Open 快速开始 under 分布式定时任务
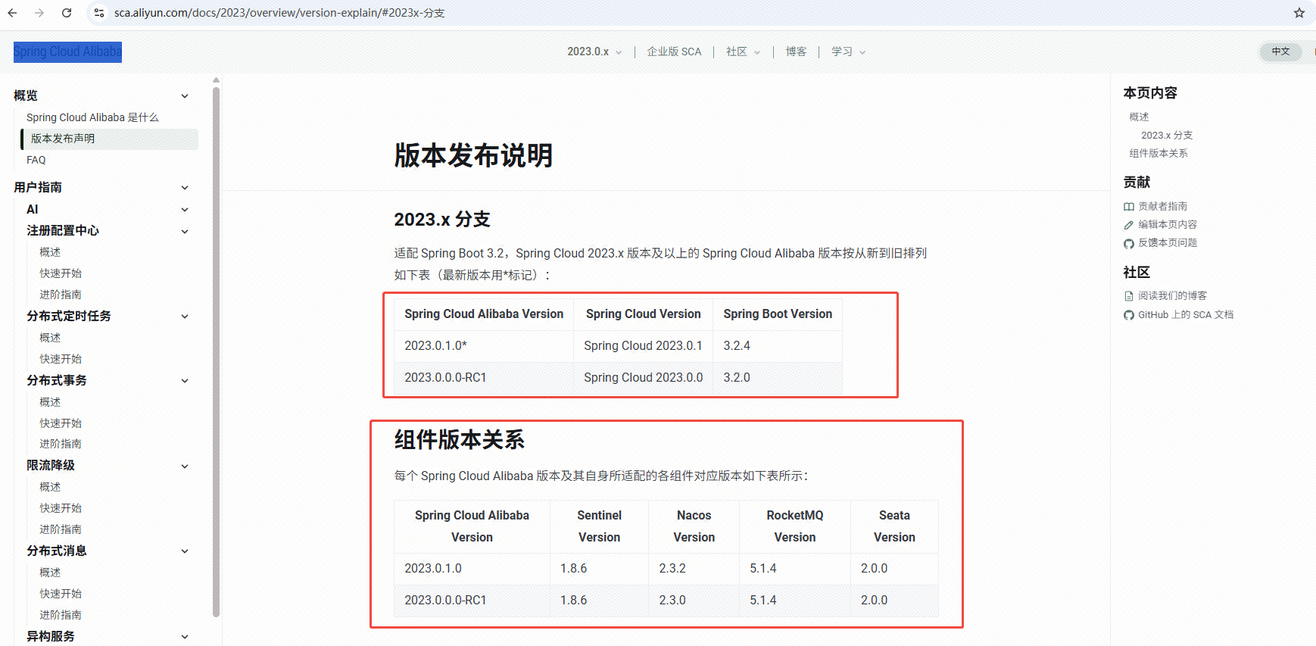The width and height of the screenshot is (1316, 646). point(61,359)
